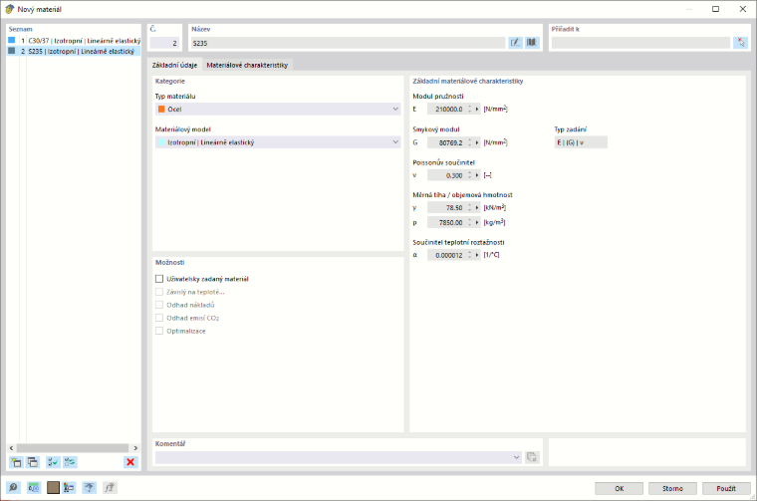Viewport: 757px width, 501px height.
Task: Click the 0.00 units and decimals icon
Action: coord(33,488)
